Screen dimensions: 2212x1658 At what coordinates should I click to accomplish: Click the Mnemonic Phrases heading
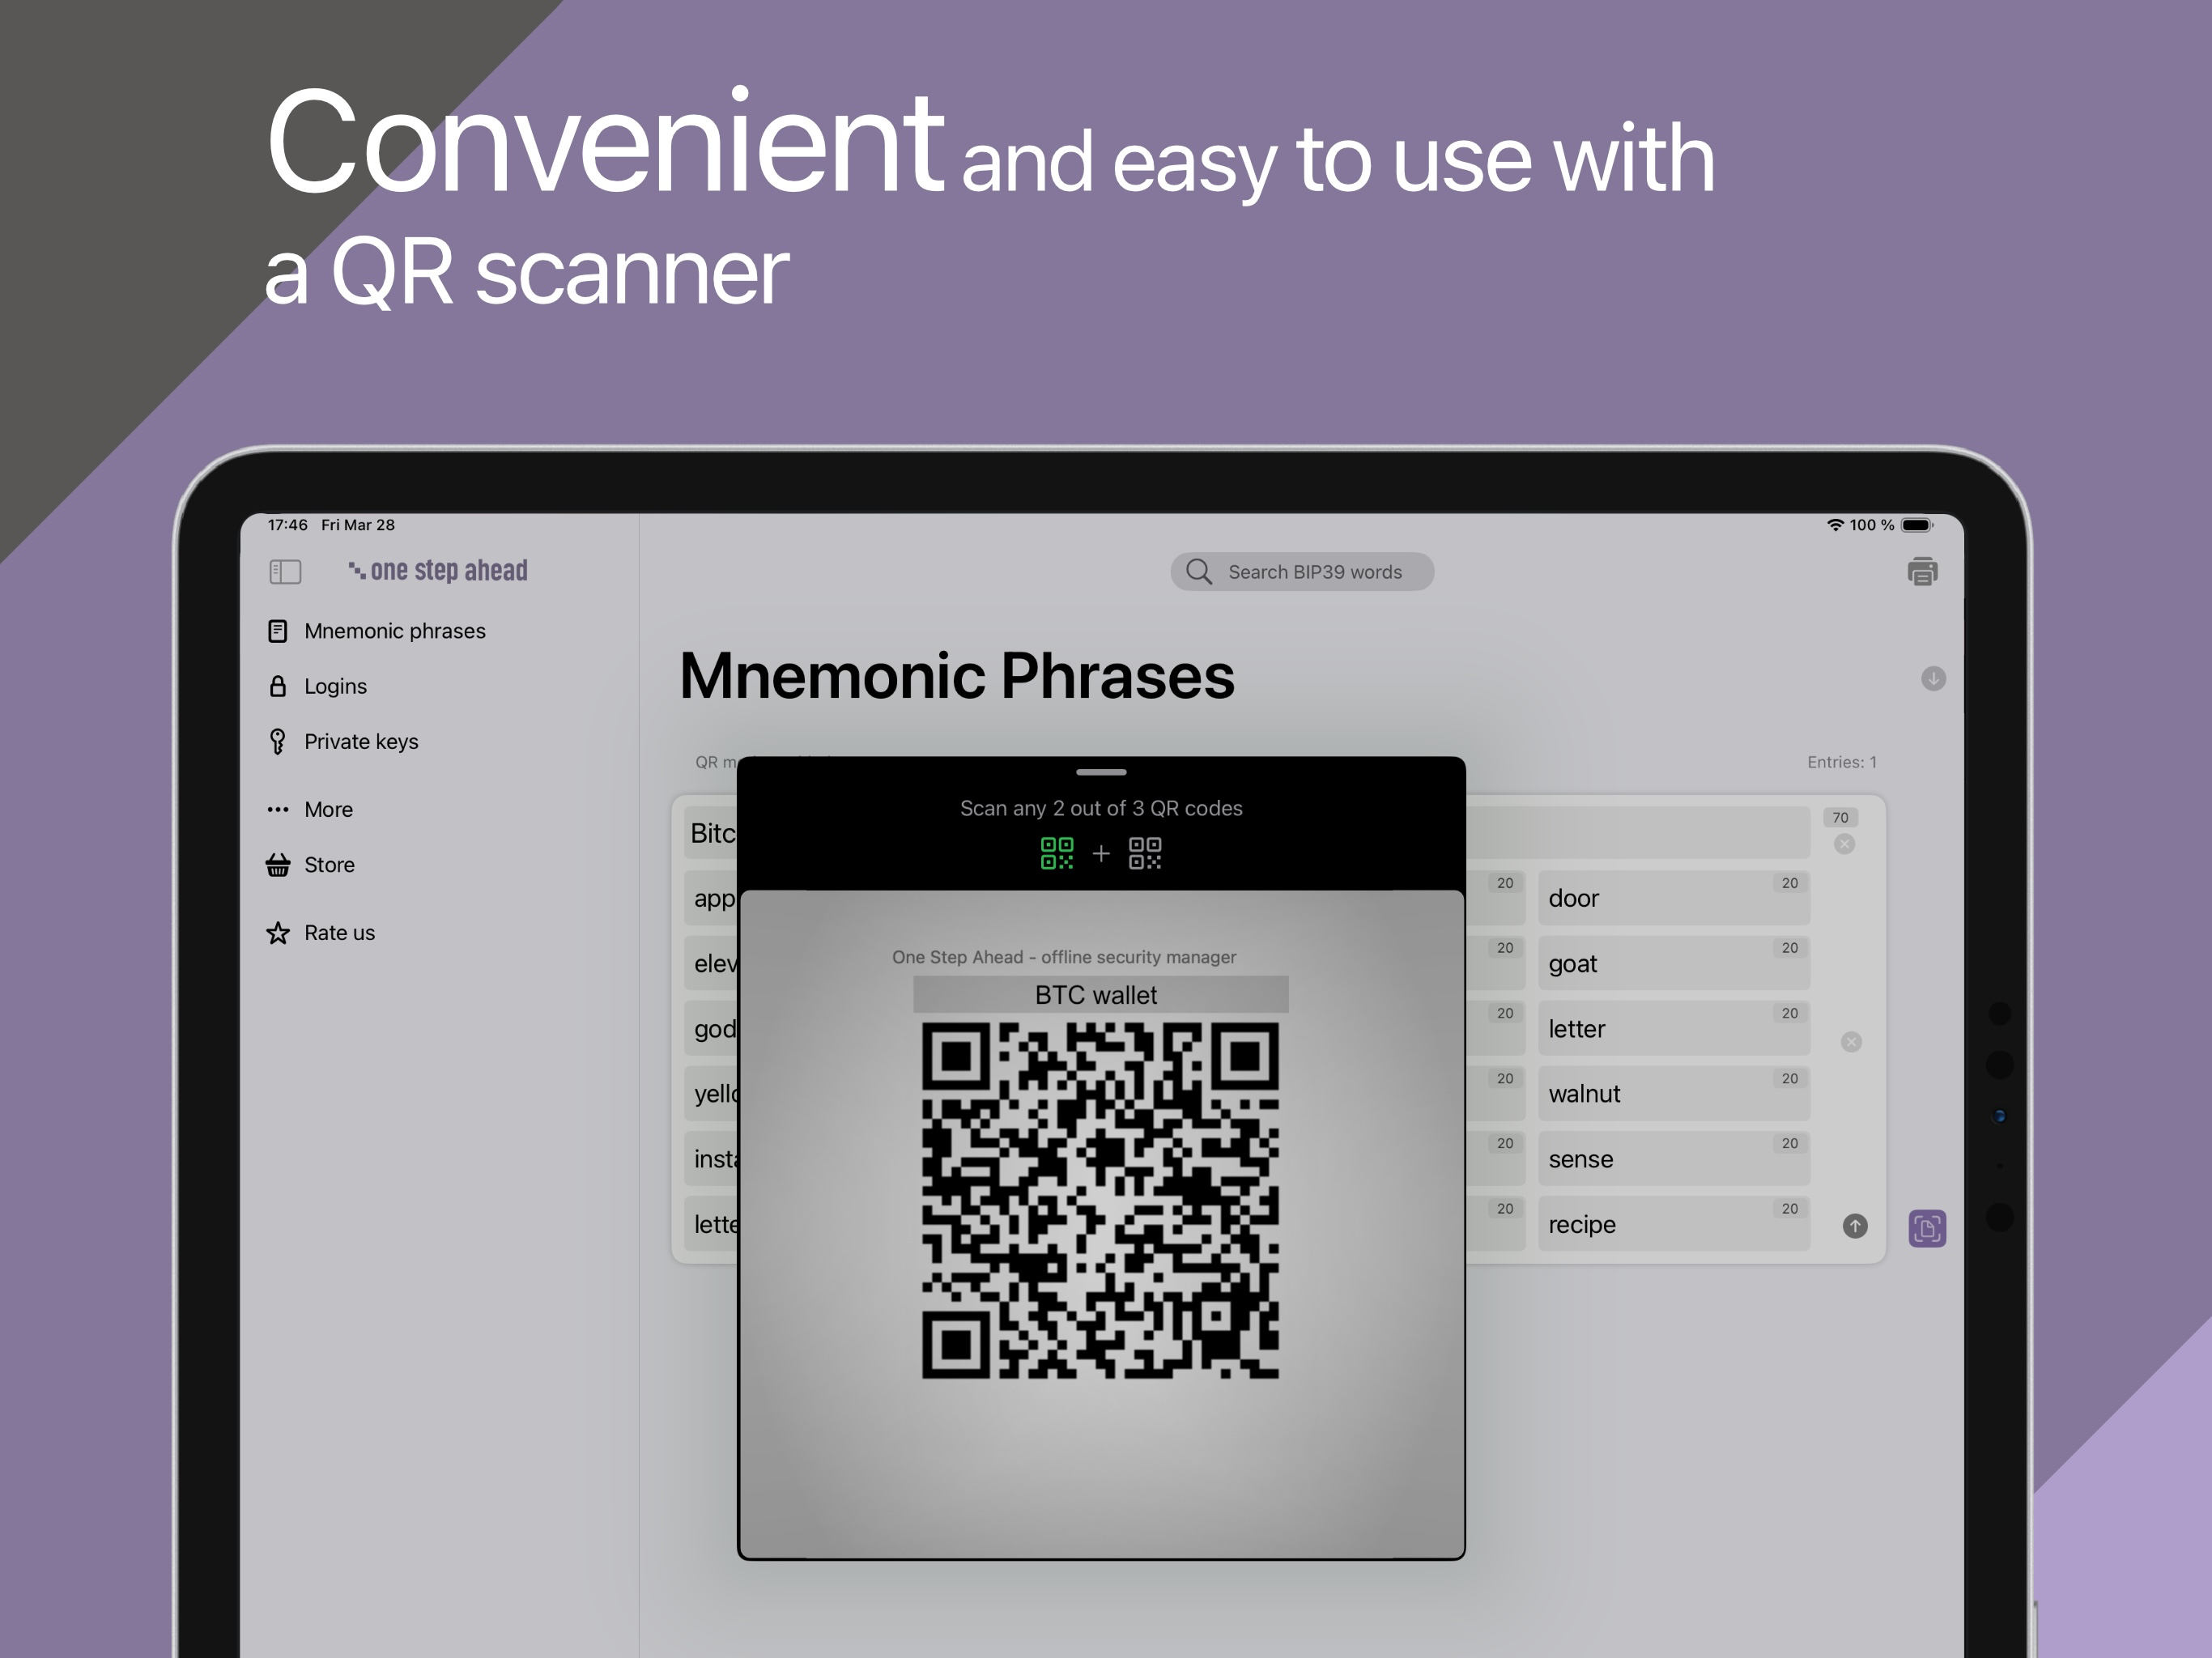pyautogui.click(x=957, y=676)
